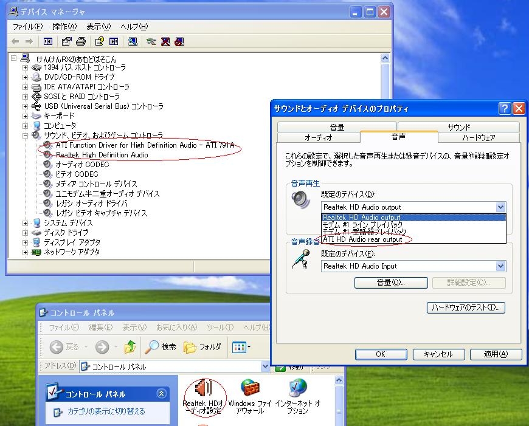Viewport: 529px width, 426px height.
Task: Select オーディオ CODEC device
Action: 82,165
